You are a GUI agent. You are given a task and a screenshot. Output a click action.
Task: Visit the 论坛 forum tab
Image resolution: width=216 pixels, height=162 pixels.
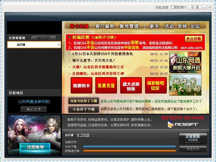pyautogui.click(x=195, y=26)
